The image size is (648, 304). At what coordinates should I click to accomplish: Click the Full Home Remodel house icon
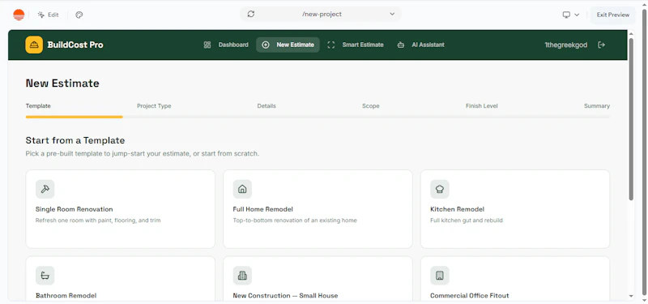pyautogui.click(x=242, y=189)
